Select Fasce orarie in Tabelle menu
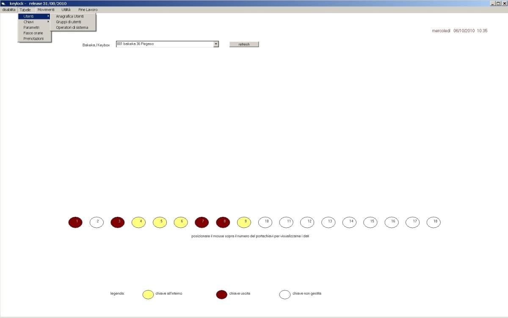Screen dimensions: 508x318 click(x=33, y=33)
